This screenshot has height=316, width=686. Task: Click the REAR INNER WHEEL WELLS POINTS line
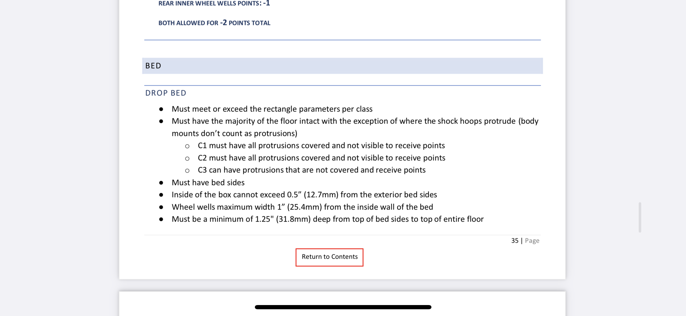[x=214, y=3]
